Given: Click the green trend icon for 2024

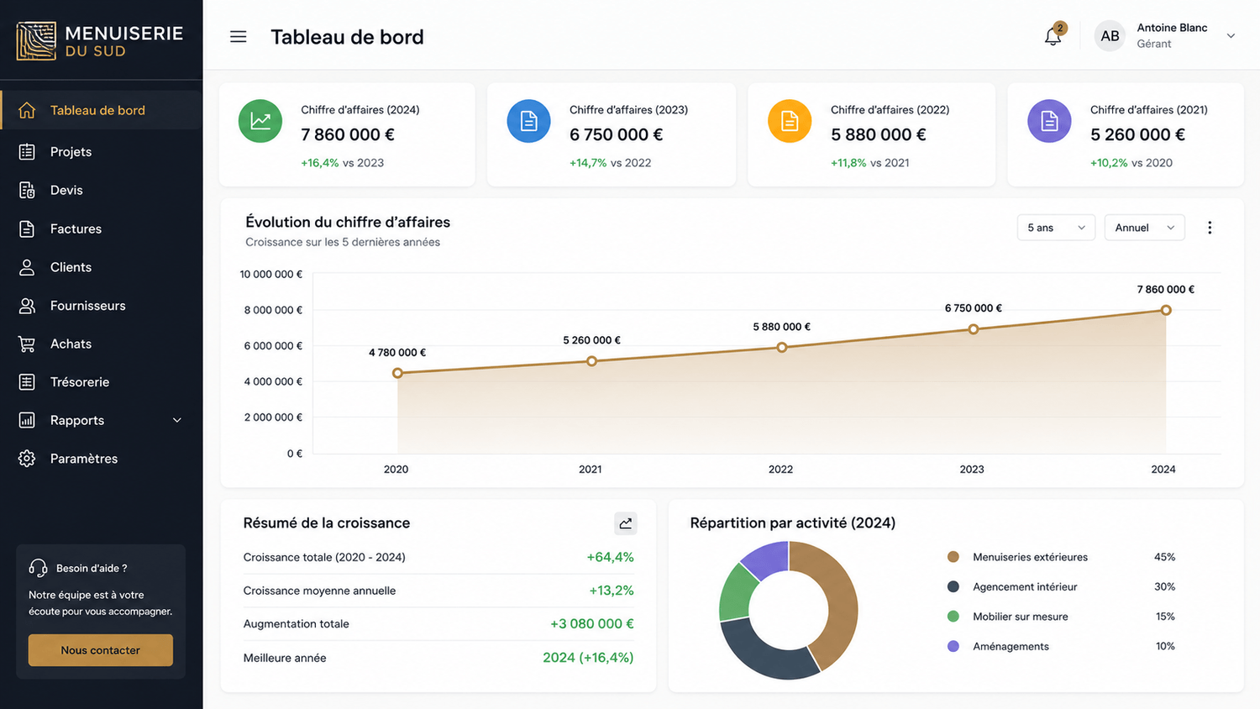Looking at the screenshot, I should pyautogui.click(x=260, y=121).
